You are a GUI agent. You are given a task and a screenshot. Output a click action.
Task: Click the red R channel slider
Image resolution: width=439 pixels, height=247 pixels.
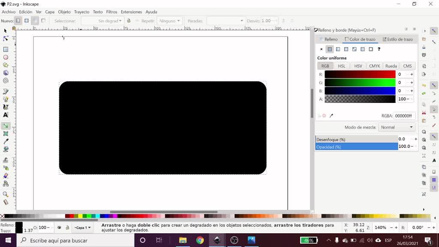click(360, 74)
